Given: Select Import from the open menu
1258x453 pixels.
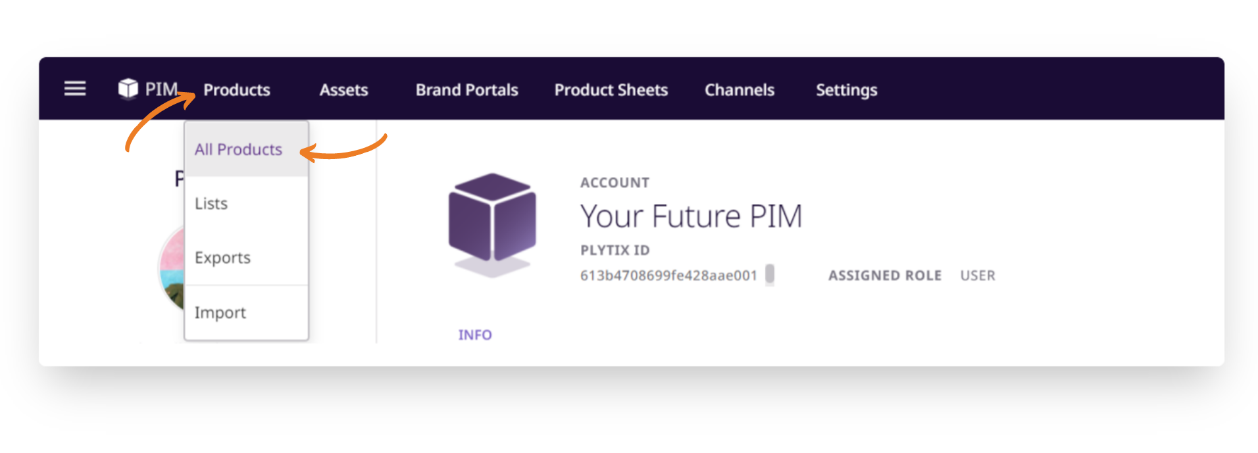Looking at the screenshot, I should [x=220, y=312].
